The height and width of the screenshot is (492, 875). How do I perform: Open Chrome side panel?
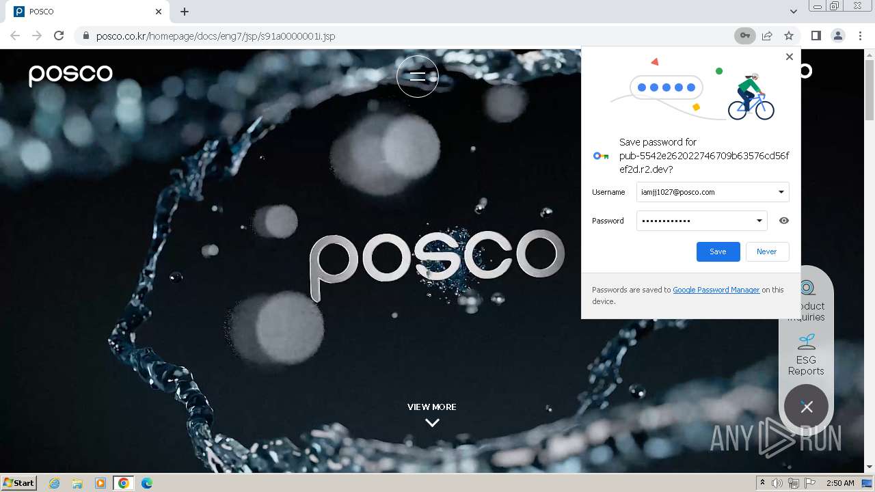pos(816,36)
